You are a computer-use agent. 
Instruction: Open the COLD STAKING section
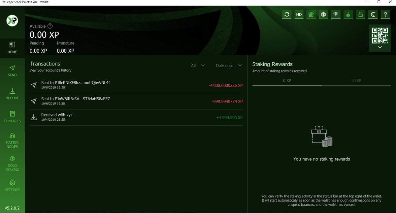[x=12, y=163]
